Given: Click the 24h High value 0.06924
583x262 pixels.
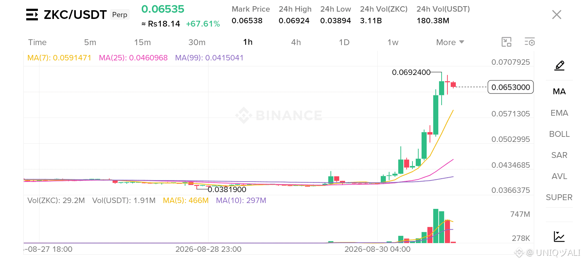Looking at the screenshot, I should coord(294,21).
